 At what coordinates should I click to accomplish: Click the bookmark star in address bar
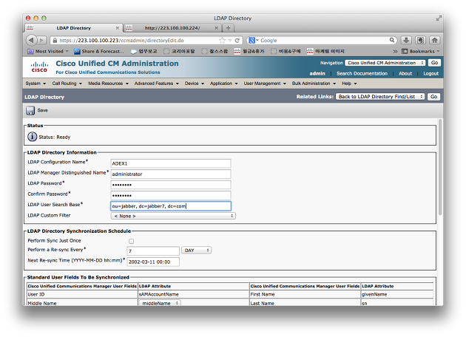[x=222, y=41]
